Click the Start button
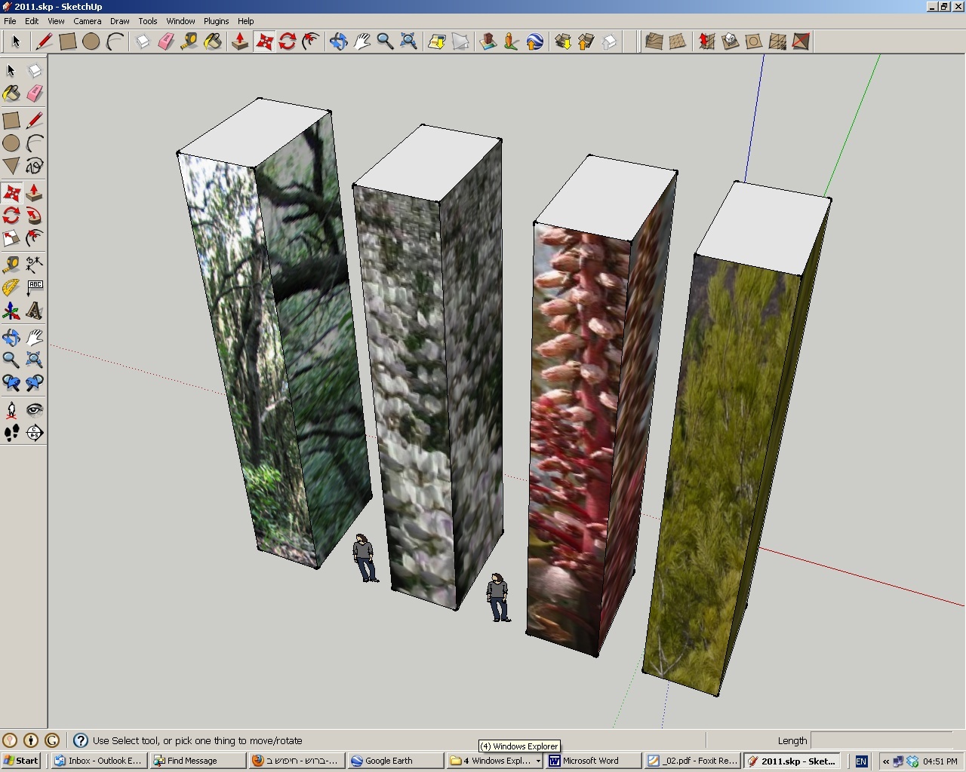The image size is (966, 772). click(x=21, y=761)
